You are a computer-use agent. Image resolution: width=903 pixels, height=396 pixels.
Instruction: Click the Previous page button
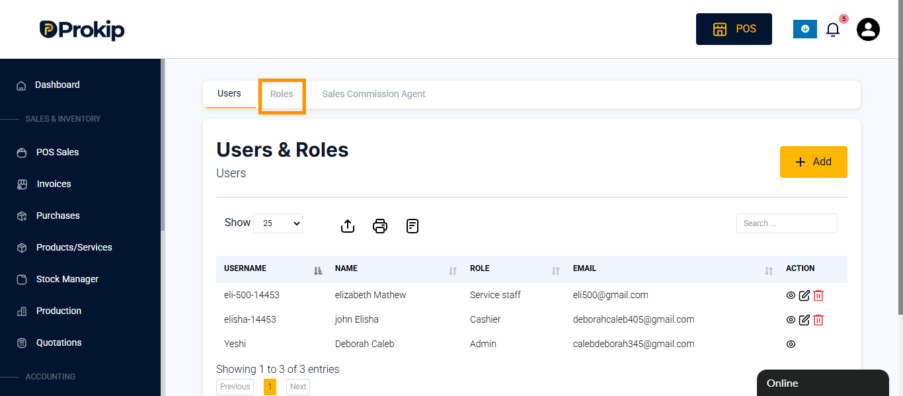235,387
